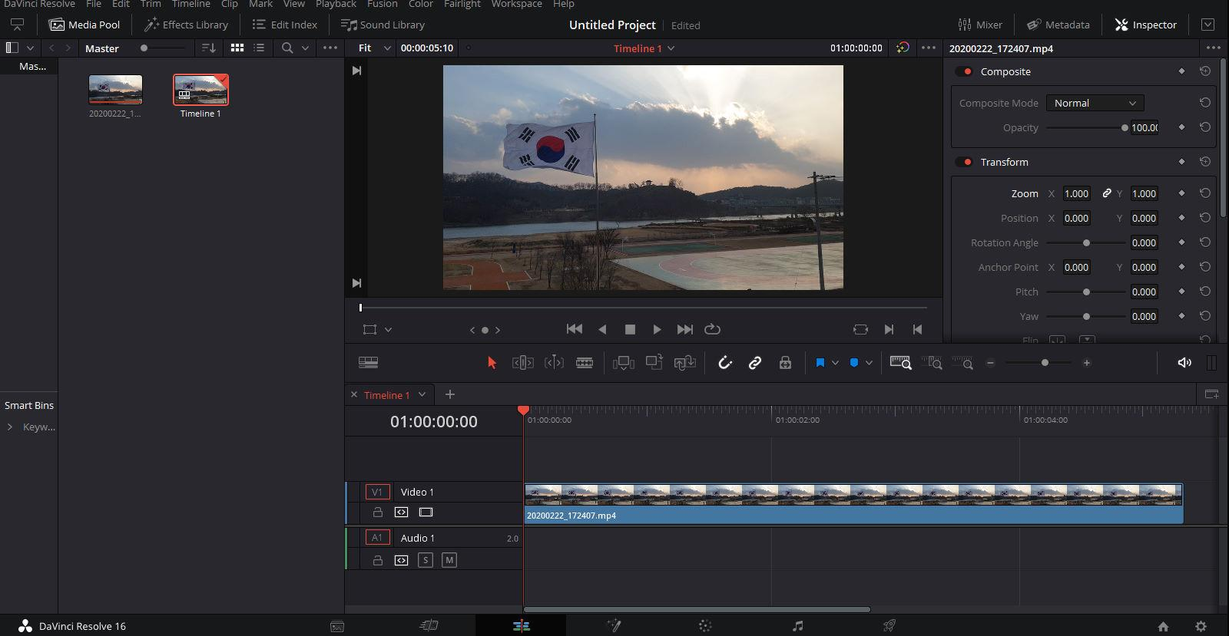
Task: Open the Sound Library panel
Action: pyautogui.click(x=383, y=25)
